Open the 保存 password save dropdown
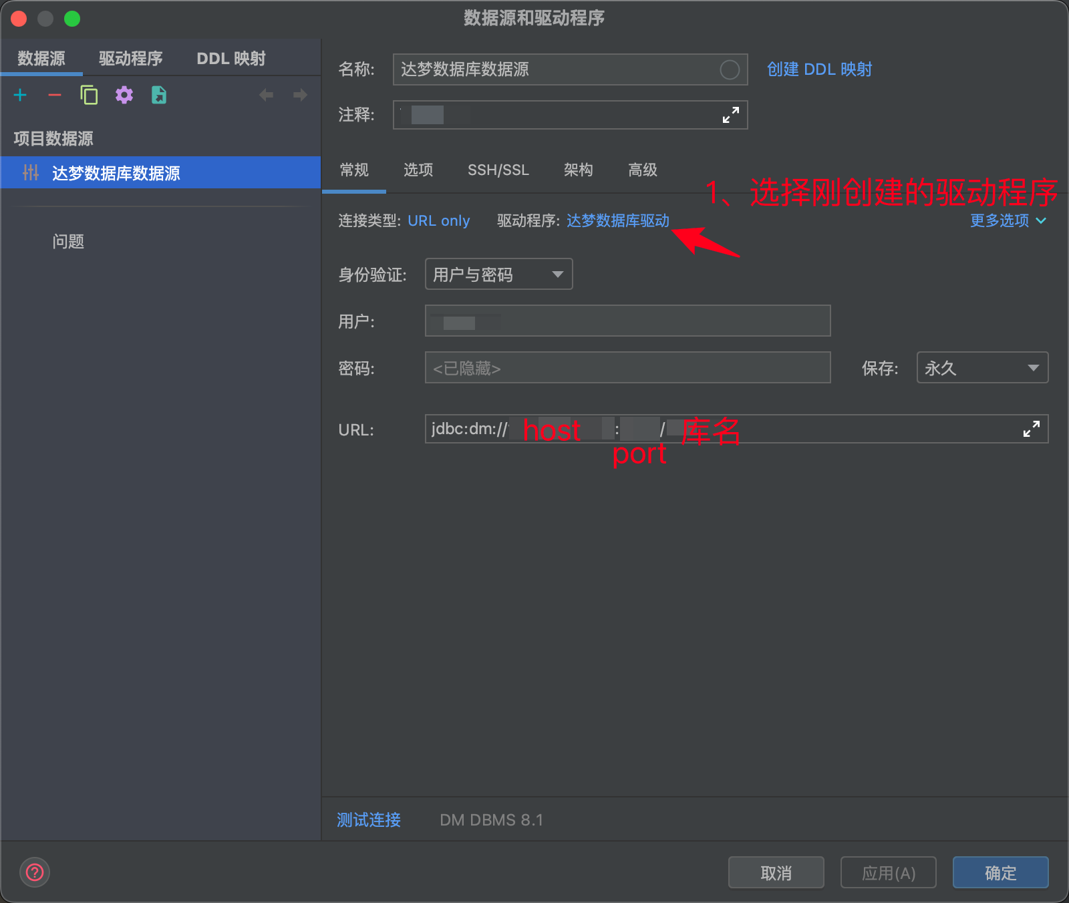This screenshot has height=903, width=1069. point(981,368)
